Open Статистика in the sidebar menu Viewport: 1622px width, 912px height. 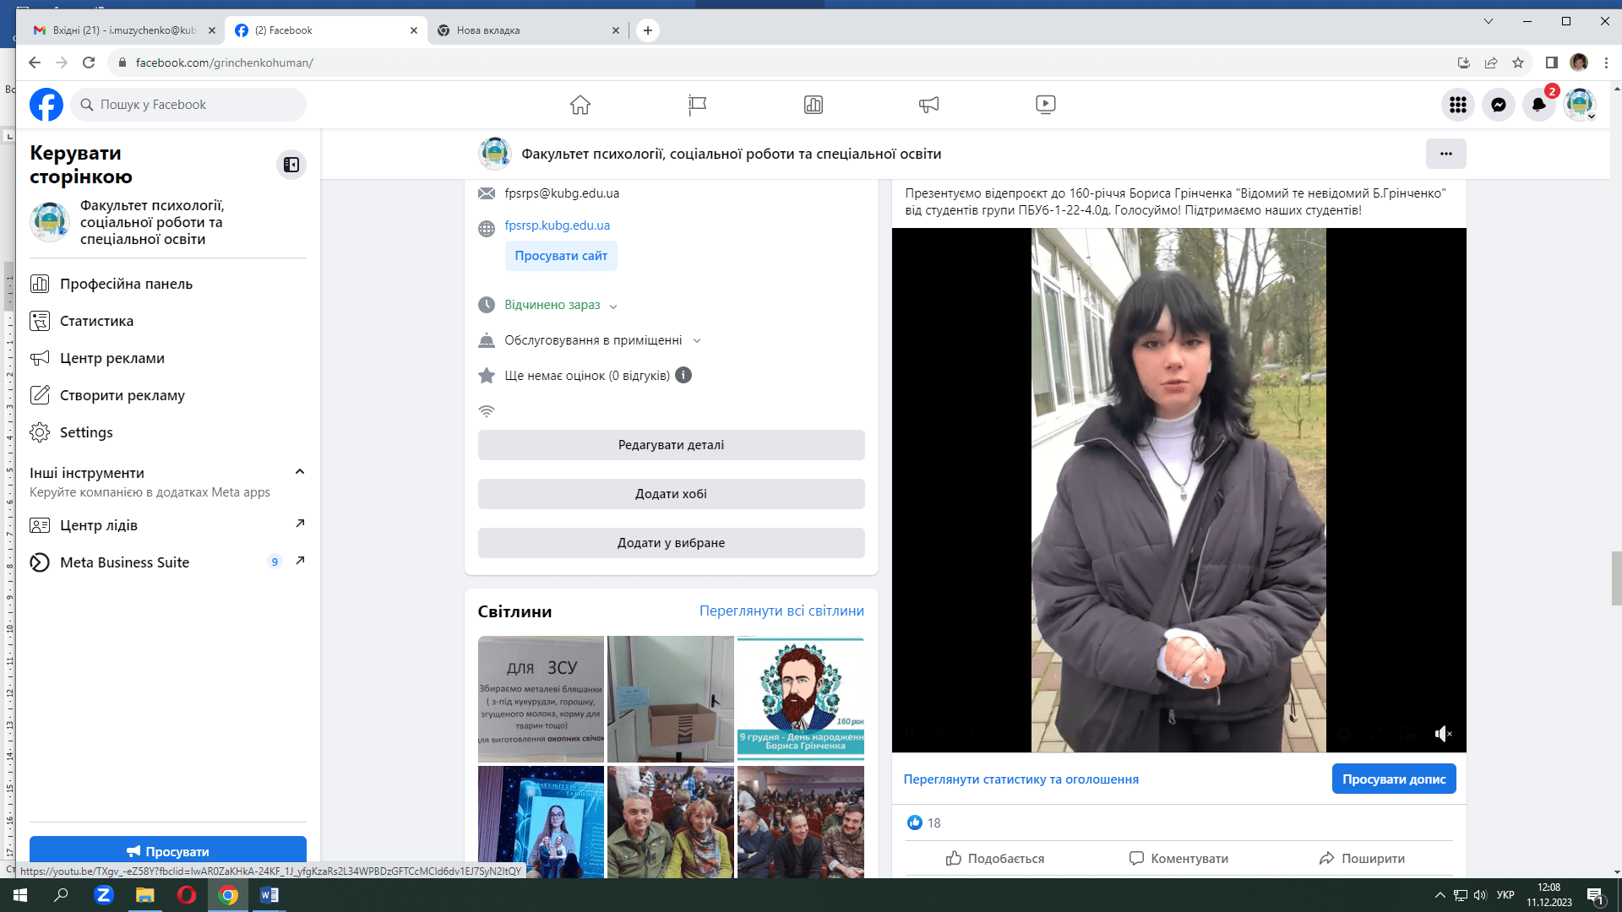pos(96,321)
